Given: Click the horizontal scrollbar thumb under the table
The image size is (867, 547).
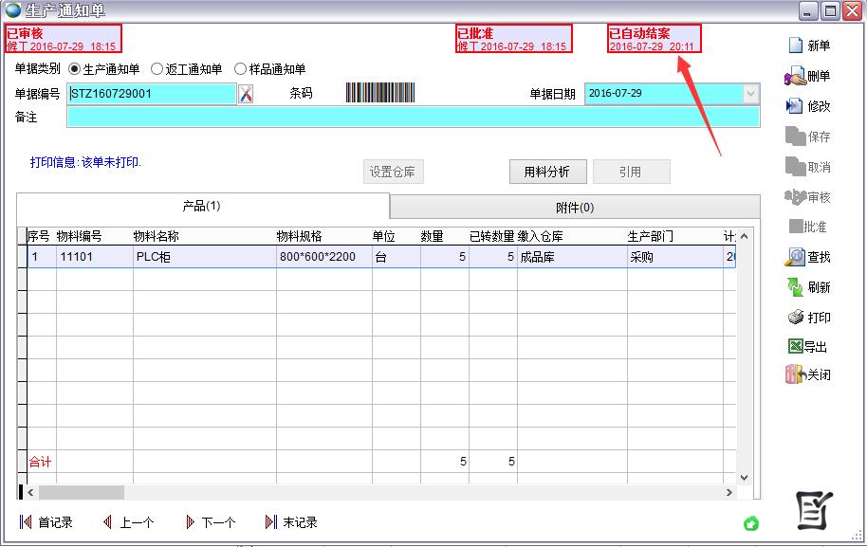Looking at the screenshot, I should (82, 493).
